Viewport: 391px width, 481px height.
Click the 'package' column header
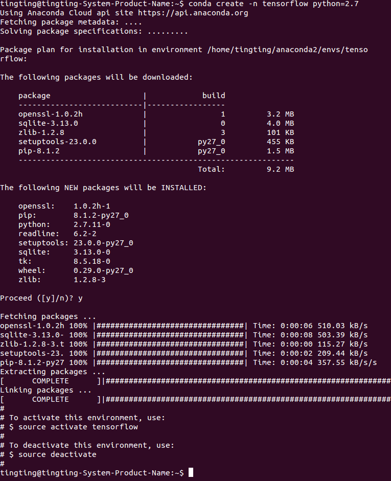tap(34, 96)
